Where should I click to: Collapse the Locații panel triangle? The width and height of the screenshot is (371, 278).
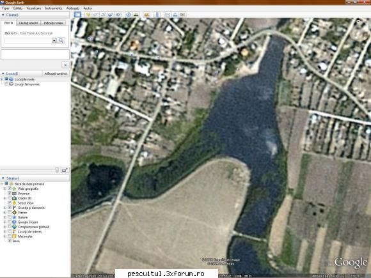point(3,73)
